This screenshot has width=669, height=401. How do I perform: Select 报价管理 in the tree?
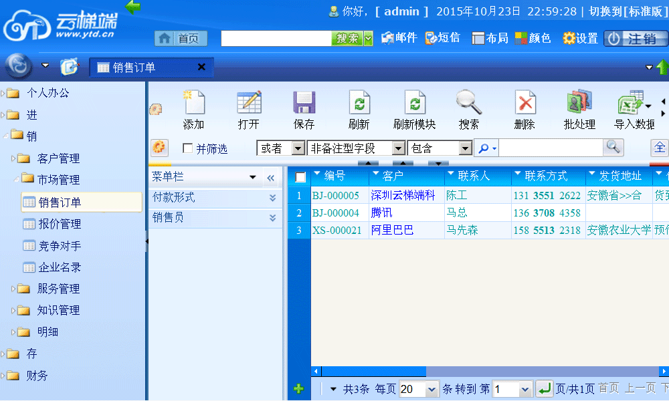60,224
